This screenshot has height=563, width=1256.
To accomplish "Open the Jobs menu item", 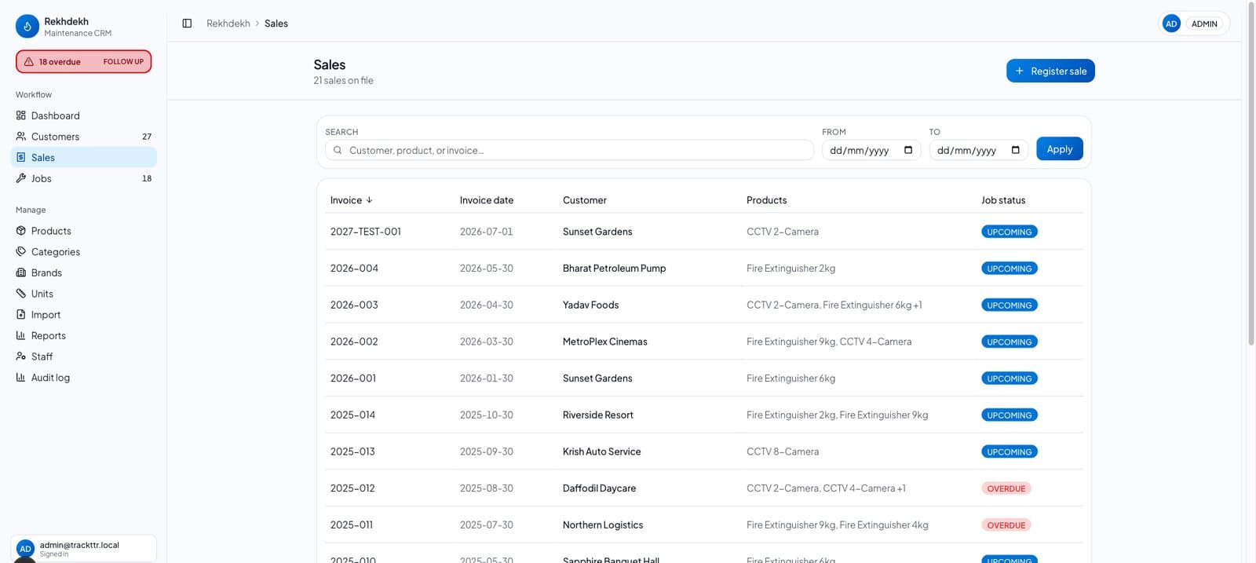I will click(84, 178).
